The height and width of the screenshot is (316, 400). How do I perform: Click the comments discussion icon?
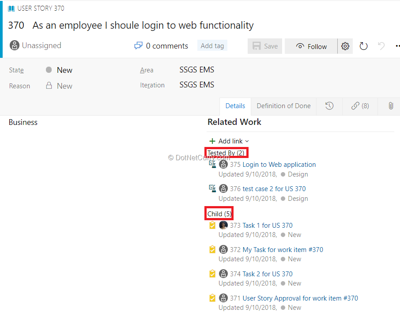pyautogui.click(x=139, y=46)
